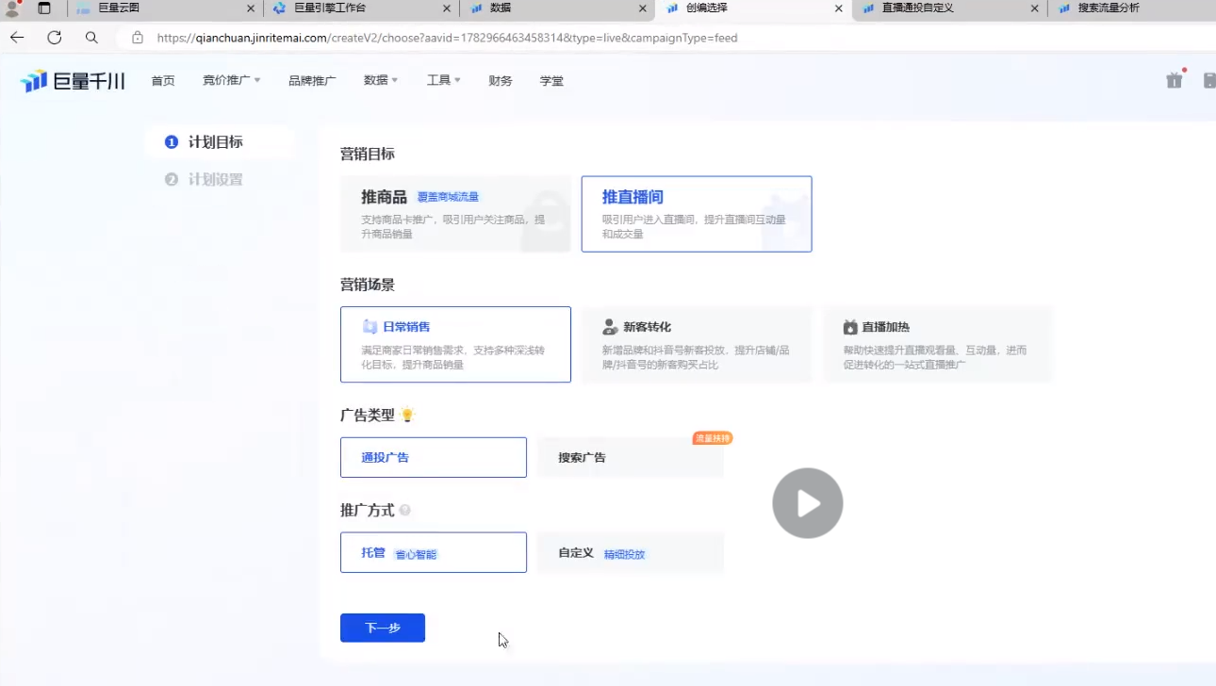Select the 推商品 marketing goal

tap(455, 214)
